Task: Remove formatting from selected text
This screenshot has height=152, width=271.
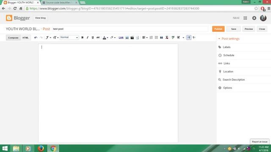Action: (167, 38)
